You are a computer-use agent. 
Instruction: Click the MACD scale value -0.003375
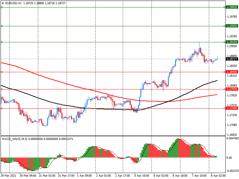point(232,171)
